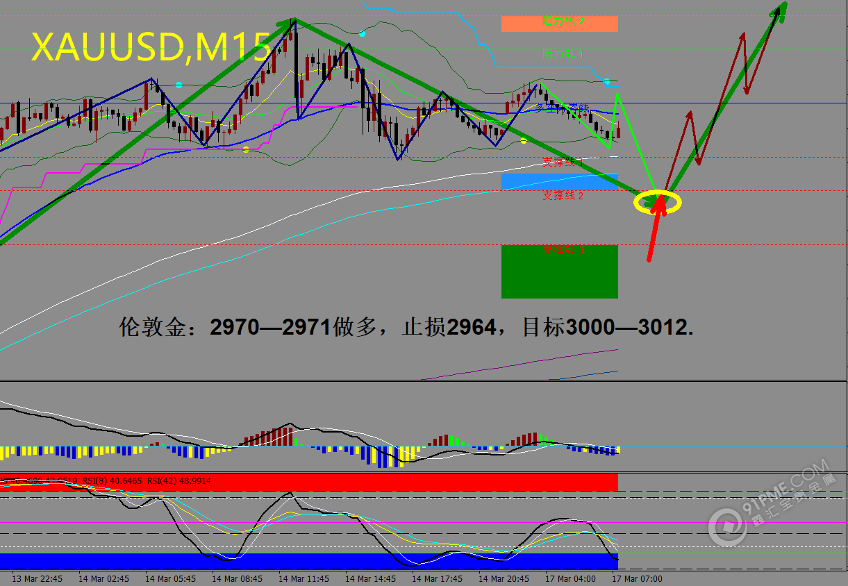The height and width of the screenshot is (586, 848).
Task: Click the blue oversold band in RSI panel
Action: tap(309, 562)
